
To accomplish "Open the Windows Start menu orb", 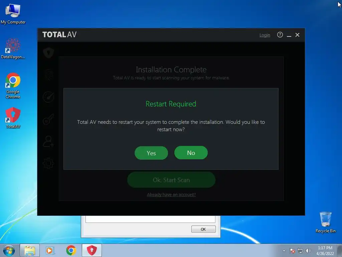I will pos(9,250).
